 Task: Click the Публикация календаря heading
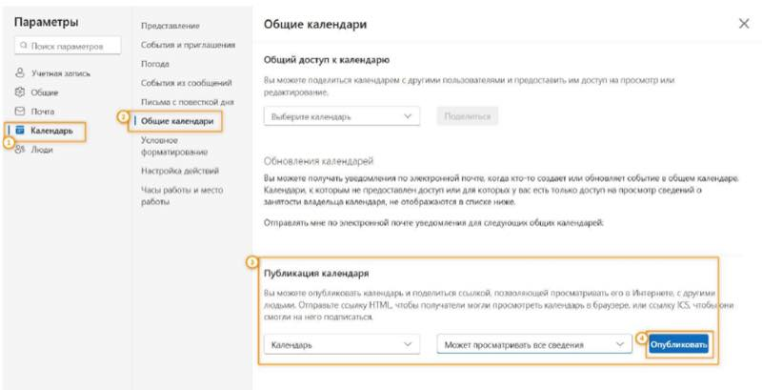[x=316, y=274]
